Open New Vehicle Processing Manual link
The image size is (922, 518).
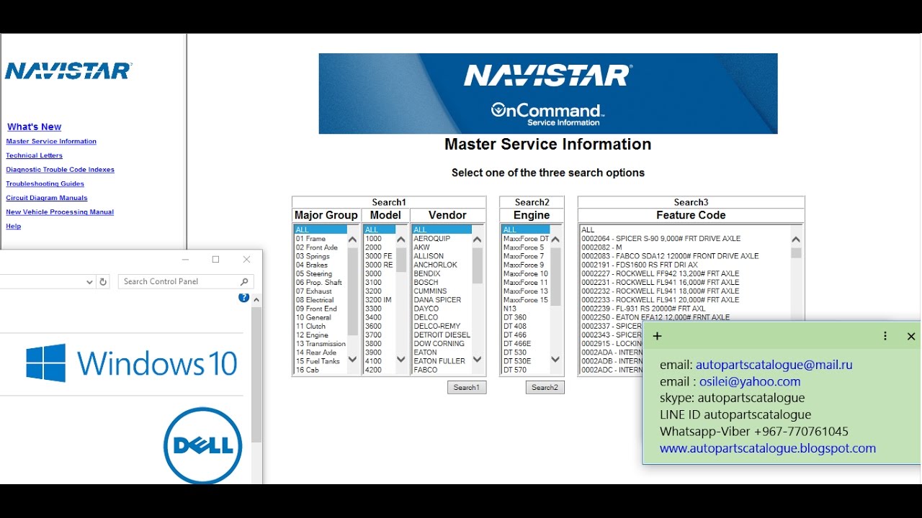click(60, 212)
